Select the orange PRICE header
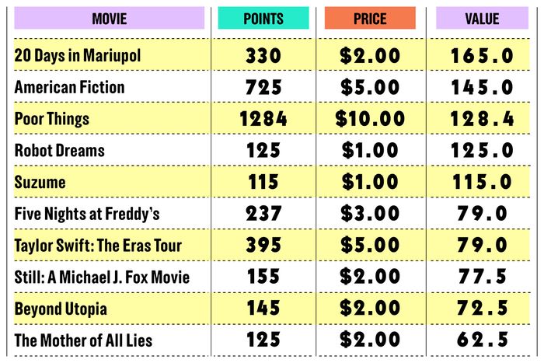The width and height of the screenshot is (544, 363). tap(370, 18)
